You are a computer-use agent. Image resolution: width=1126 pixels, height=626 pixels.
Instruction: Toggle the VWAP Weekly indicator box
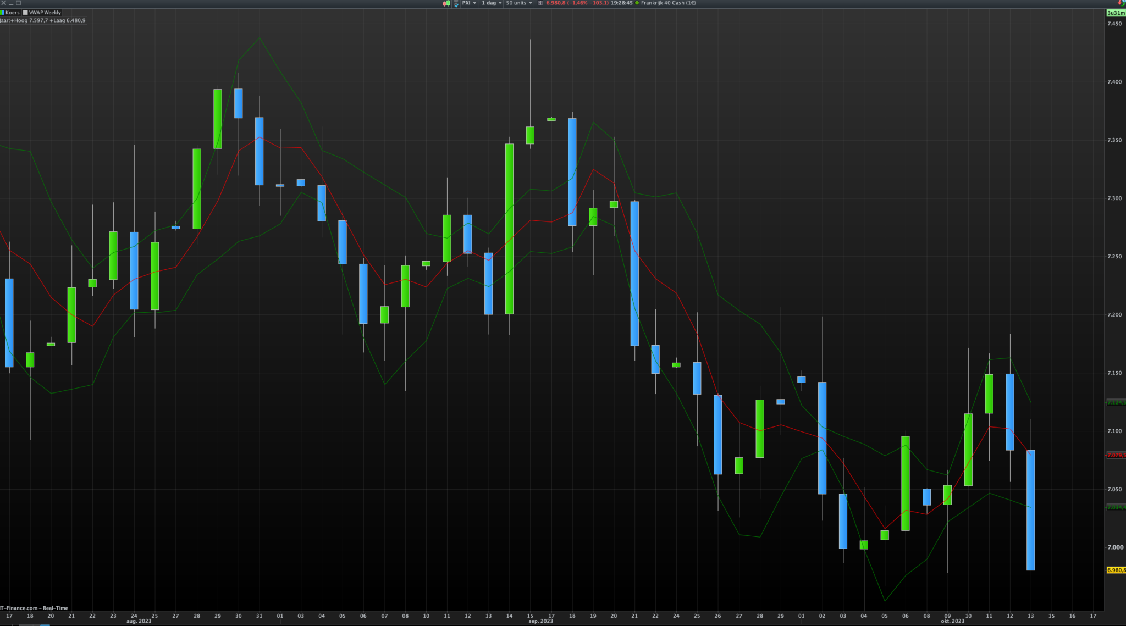coord(25,13)
